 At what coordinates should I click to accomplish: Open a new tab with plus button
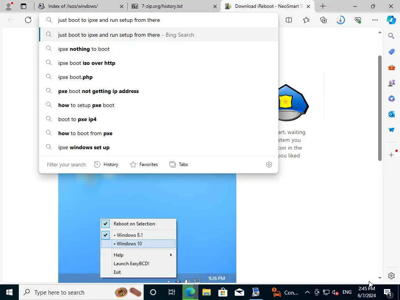[x=323, y=6]
